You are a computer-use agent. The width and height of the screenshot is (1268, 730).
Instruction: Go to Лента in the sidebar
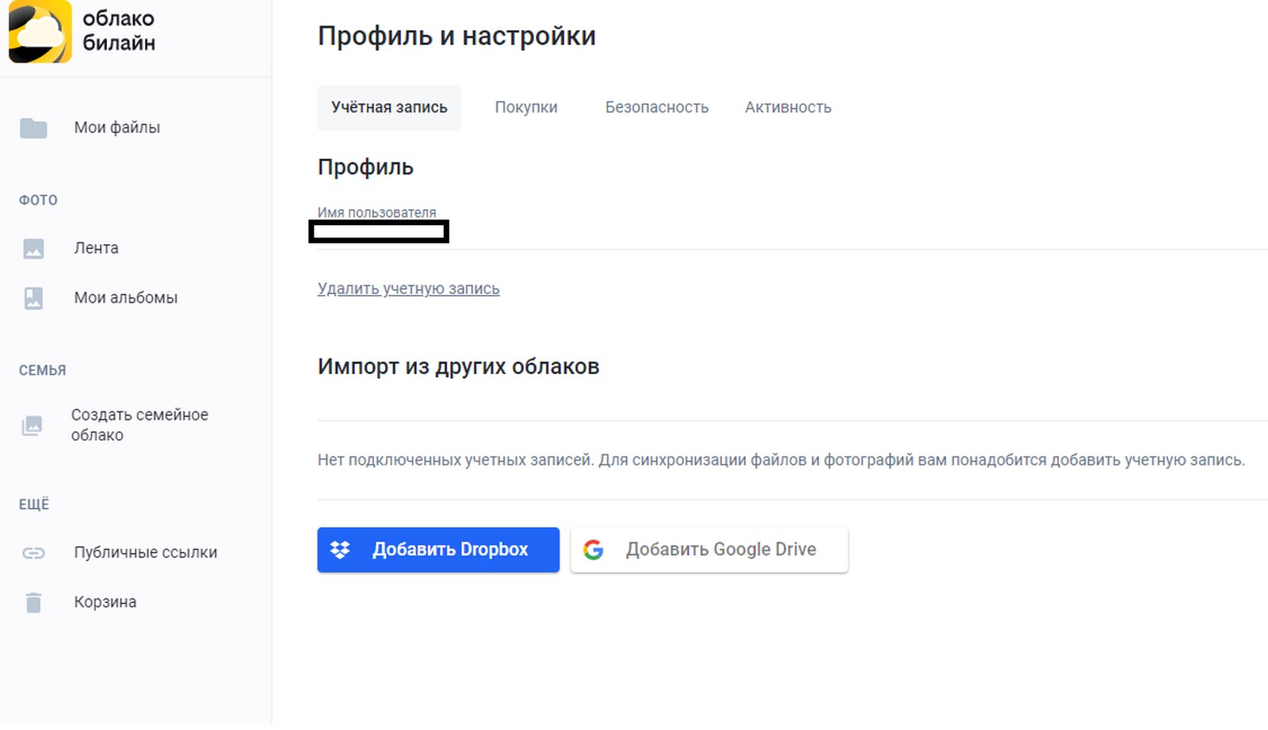[x=96, y=248]
